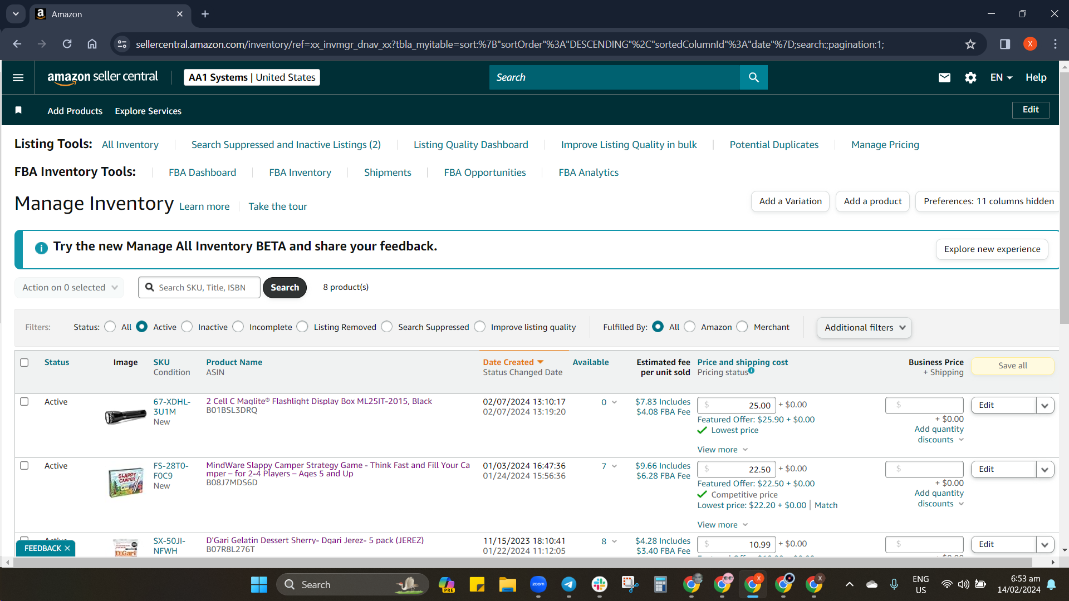Expand available quantity chevron for Slappy Camper

[614, 466]
